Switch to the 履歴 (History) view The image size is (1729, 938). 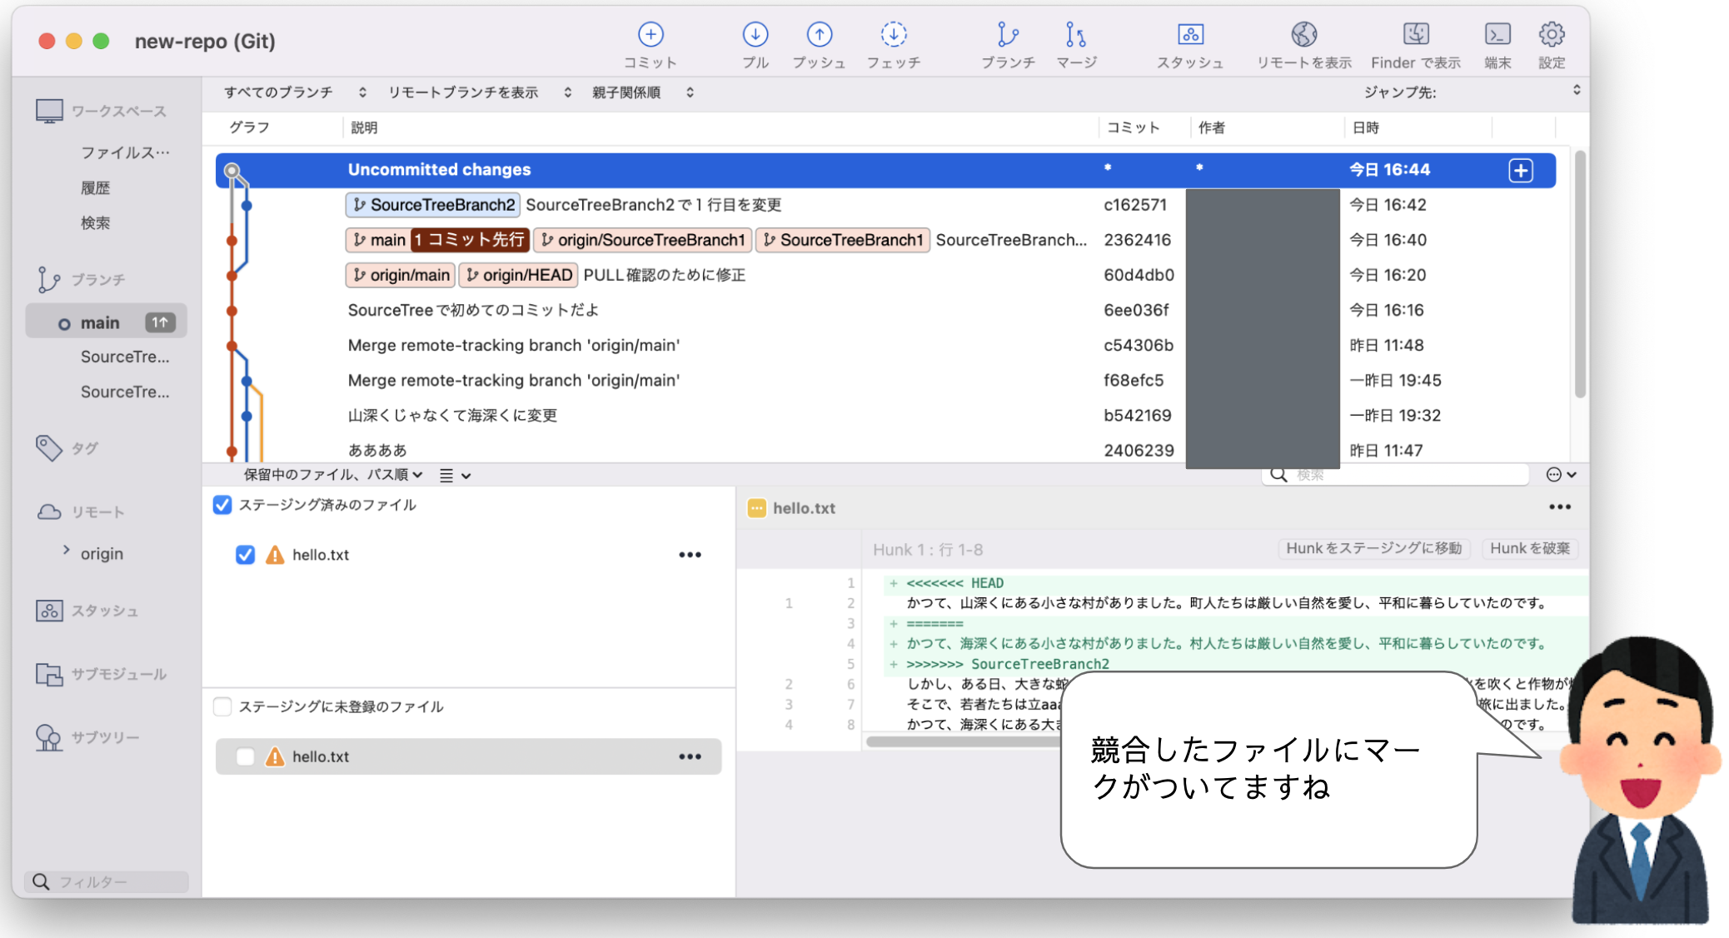pyautogui.click(x=97, y=187)
